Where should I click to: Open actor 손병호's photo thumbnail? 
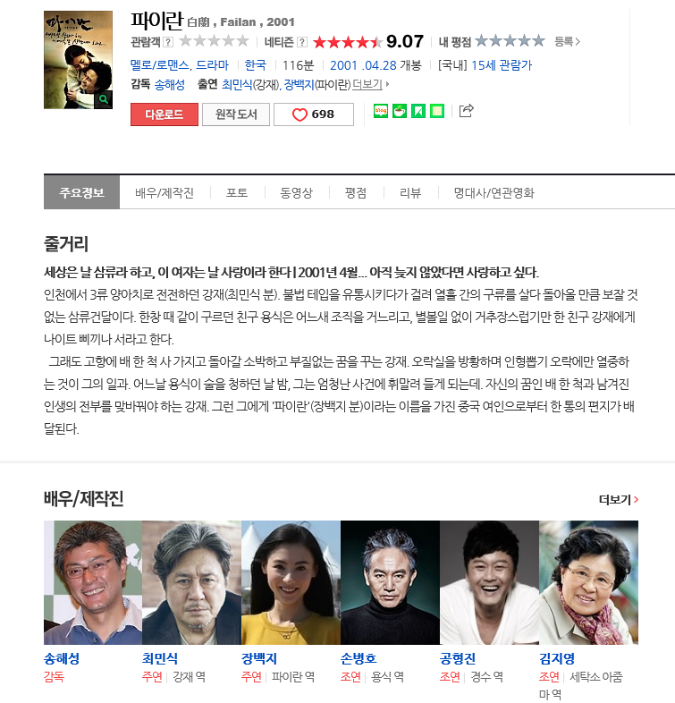click(390, 582)
